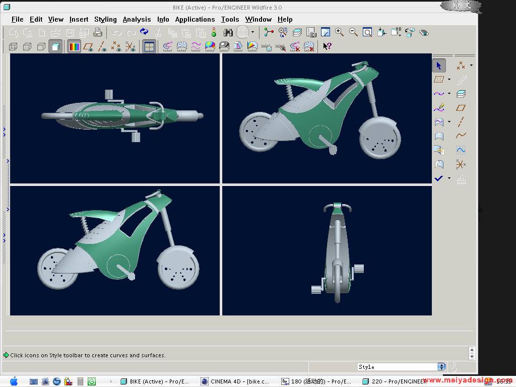516x387 pixels.
Task: Click the top view bike viewport
Action: point(115,118)
